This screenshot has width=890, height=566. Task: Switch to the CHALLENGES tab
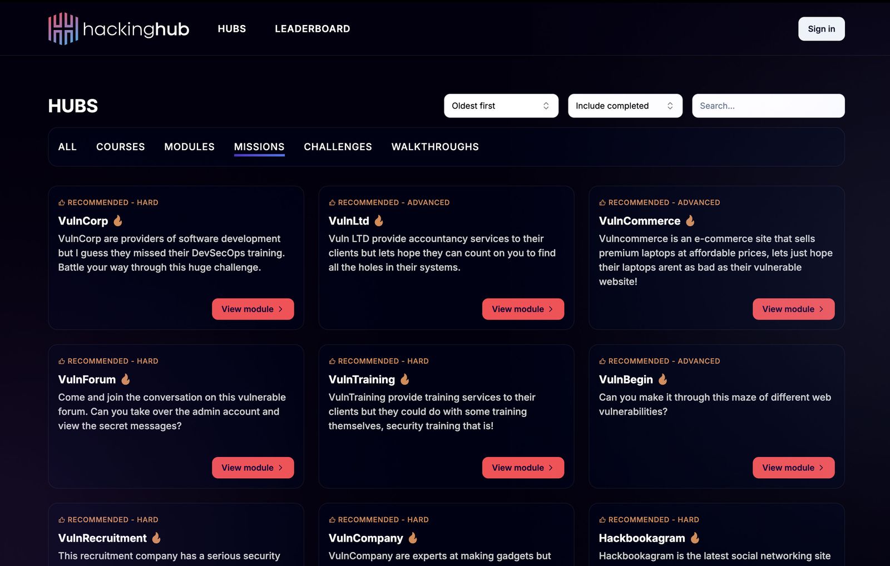coord(338,147)
